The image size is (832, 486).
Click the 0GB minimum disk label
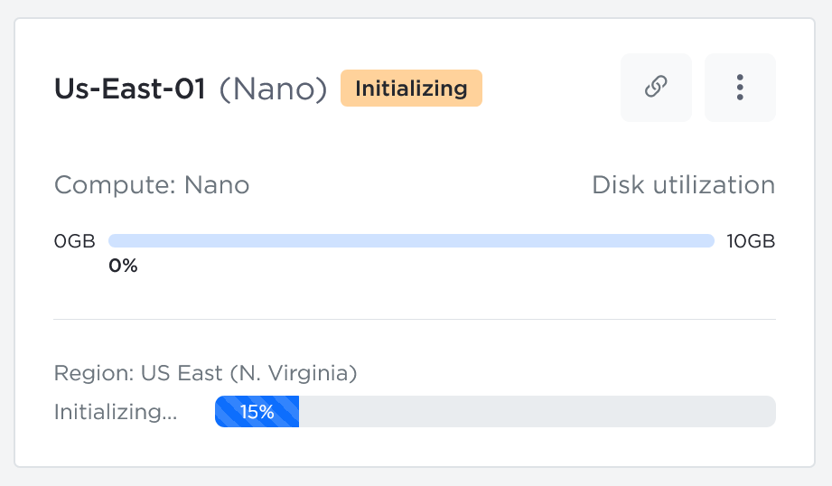[x=75, y=241]
